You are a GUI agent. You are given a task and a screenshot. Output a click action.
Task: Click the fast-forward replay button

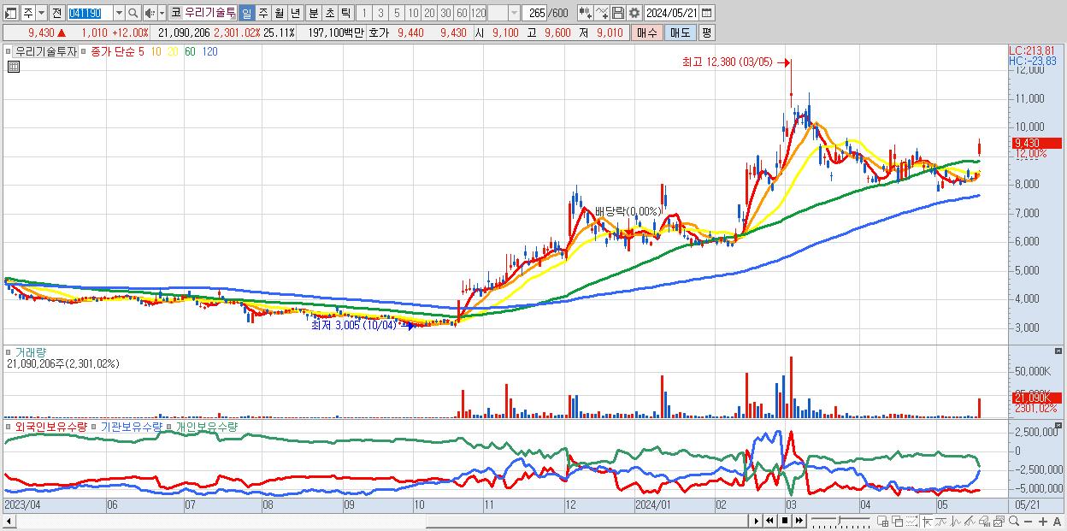pos(799,521)
